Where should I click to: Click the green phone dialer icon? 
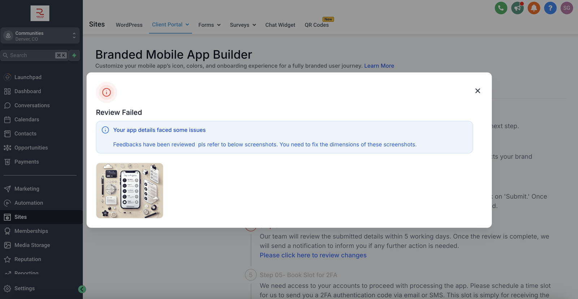tap(501, 8)
